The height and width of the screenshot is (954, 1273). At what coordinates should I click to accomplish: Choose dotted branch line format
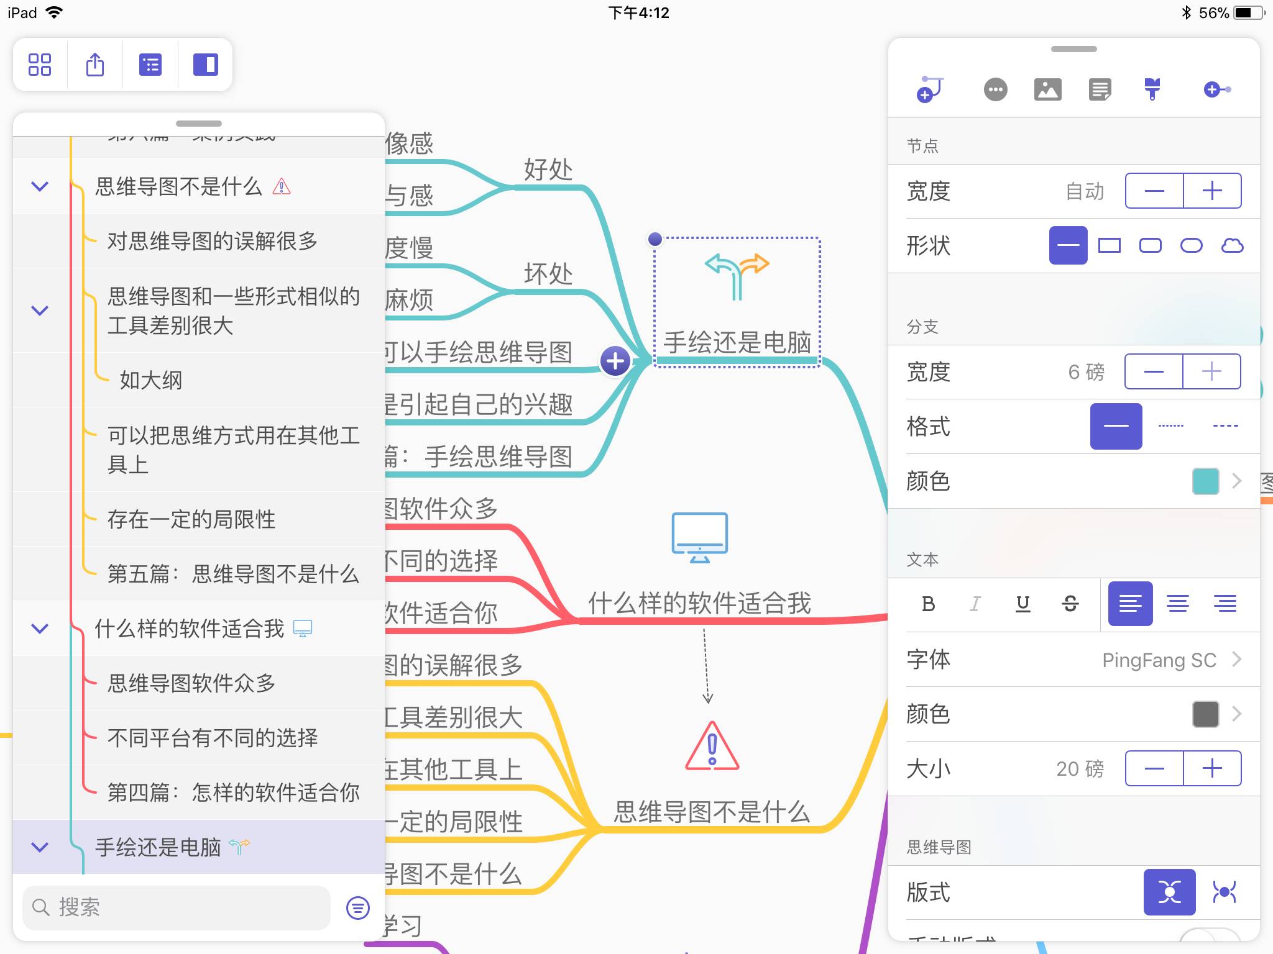(1170, 426)
